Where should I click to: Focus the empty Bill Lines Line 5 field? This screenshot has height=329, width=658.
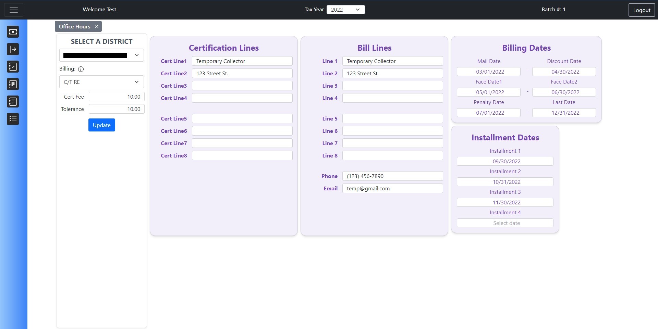393,118
